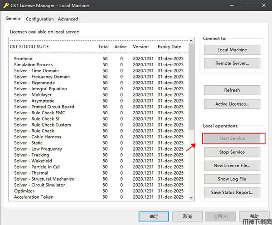Click the Solver - Printed Circuit Board row
The width and height of the screenshot is (272, 225).
point(44,107)
